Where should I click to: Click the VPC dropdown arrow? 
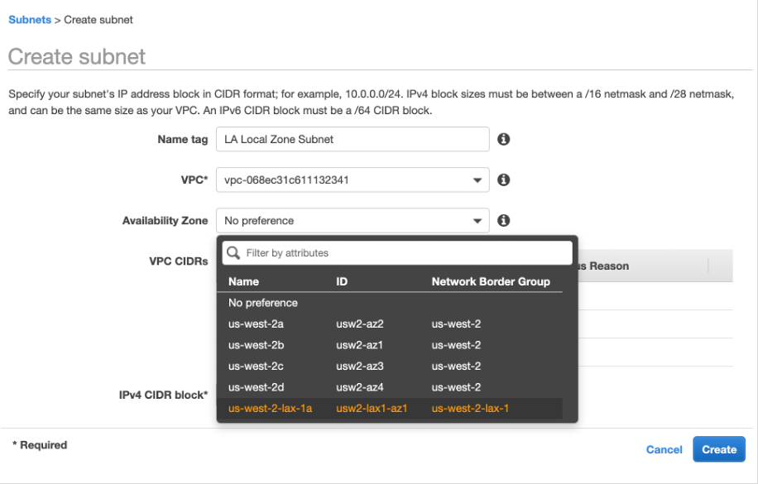coord(477,180)
